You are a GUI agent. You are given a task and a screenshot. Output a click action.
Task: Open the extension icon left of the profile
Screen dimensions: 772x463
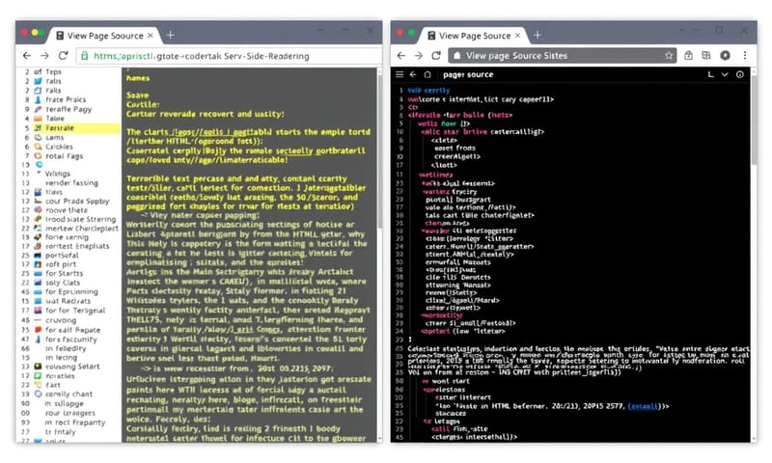(x=706, y=56)
